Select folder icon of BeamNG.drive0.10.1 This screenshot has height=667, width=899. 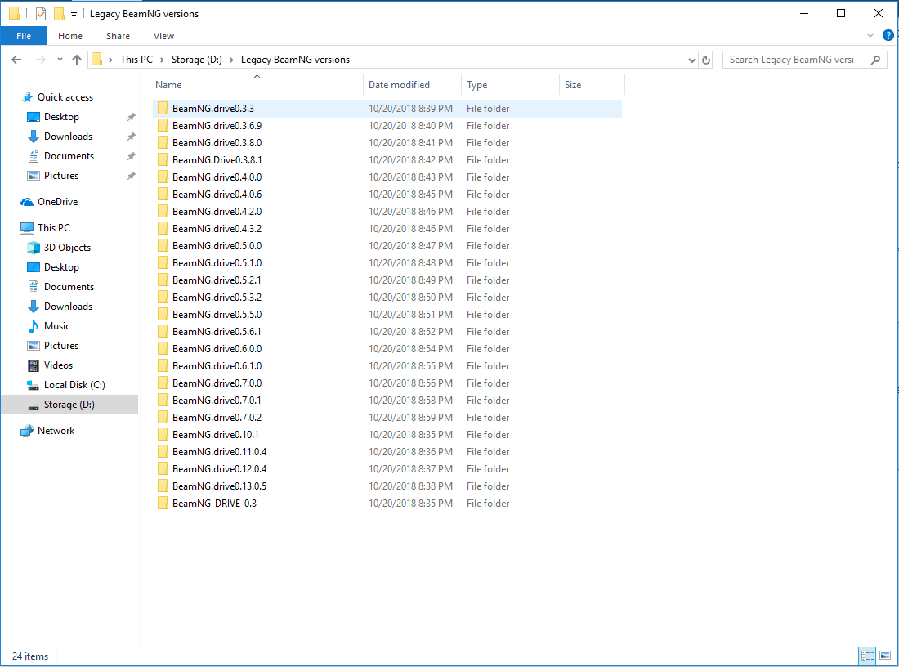pyautogui.click(x=163, y=435)
